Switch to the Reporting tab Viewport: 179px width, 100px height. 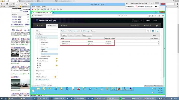click(x=64, y=26)
